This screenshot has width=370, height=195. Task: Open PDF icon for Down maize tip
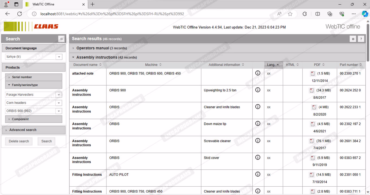tap(313, 124)
